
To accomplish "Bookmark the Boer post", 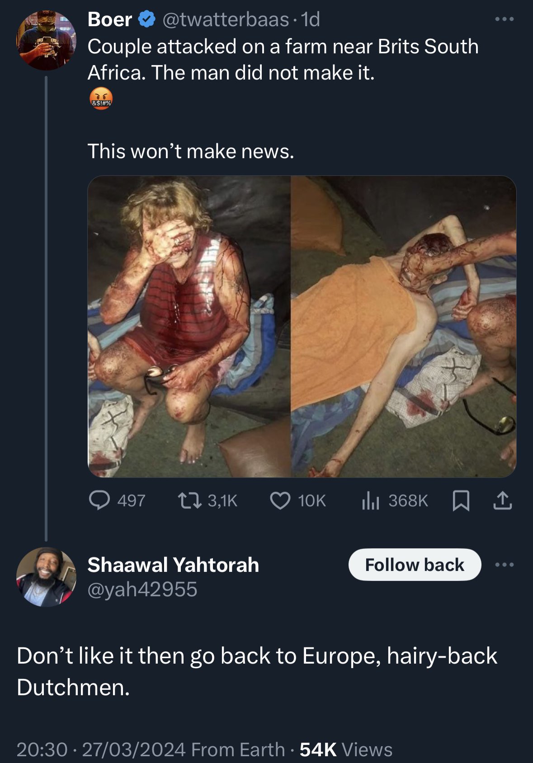I will [461, 501].
